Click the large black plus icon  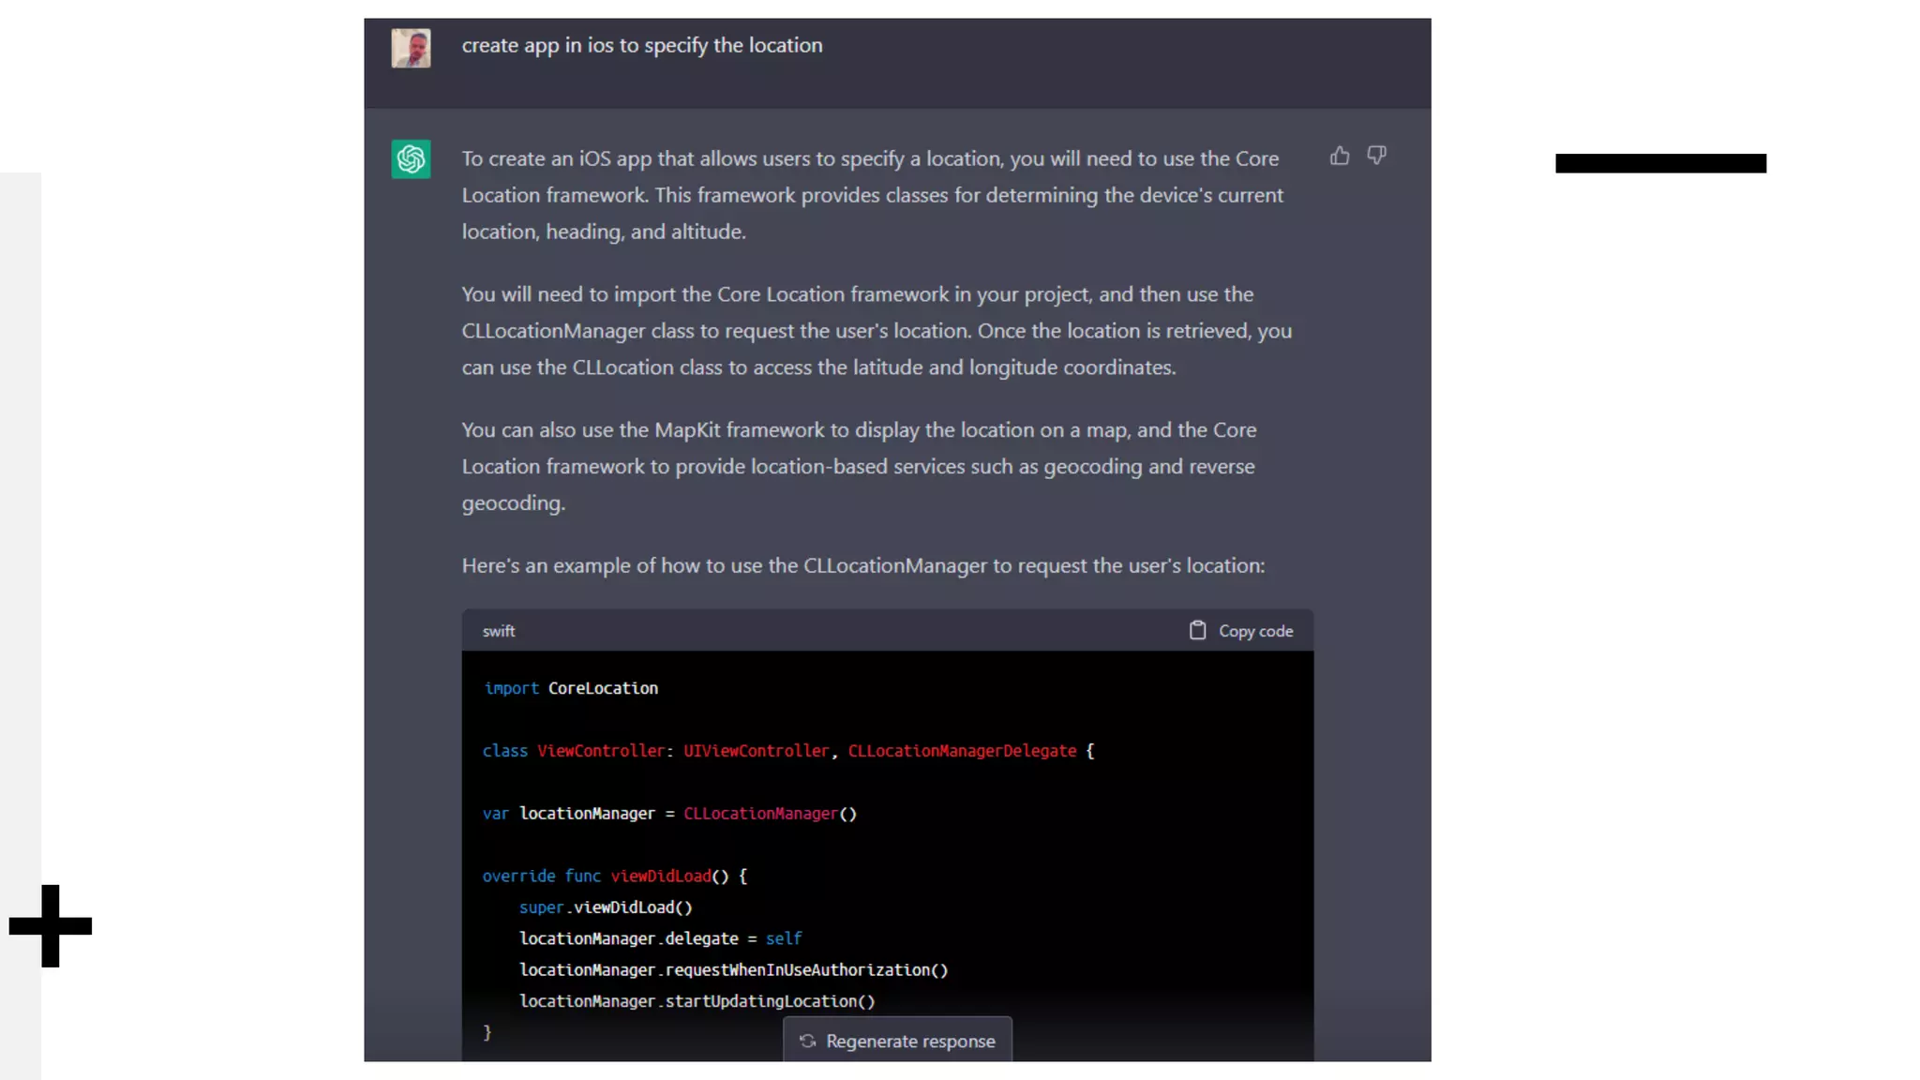51,925
